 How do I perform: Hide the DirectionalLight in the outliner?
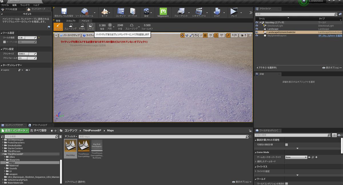pyautogui.click(x=257, y=25)
